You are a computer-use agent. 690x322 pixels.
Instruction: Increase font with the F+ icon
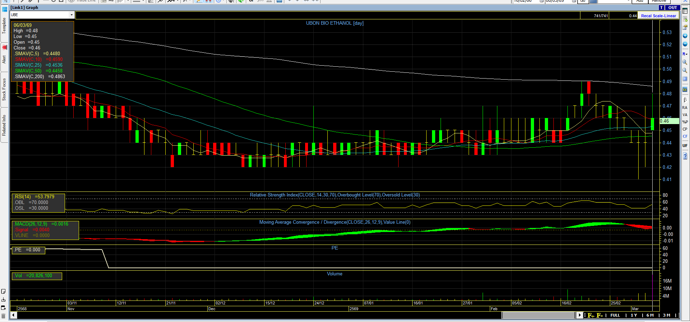591,315
